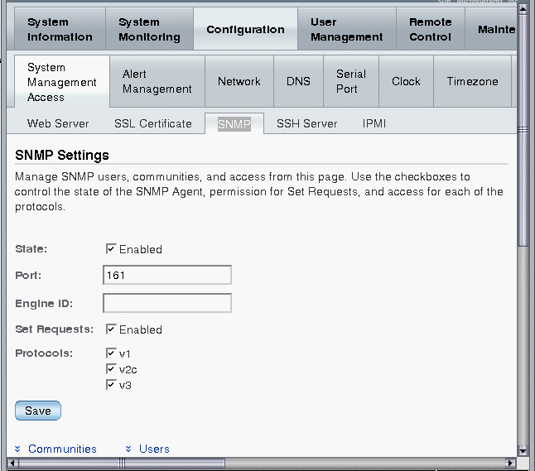Click the Engine ID input field

point(167,303)
